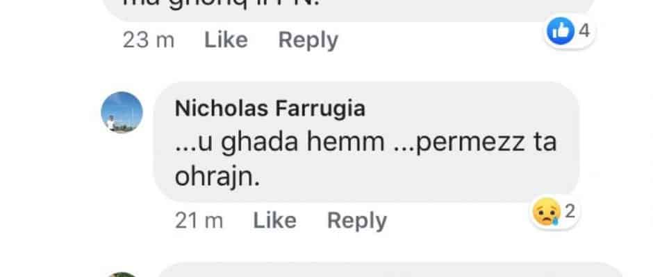Open the 23 m timestamp link
653x277 pixels.
click(x=148, y=40)
